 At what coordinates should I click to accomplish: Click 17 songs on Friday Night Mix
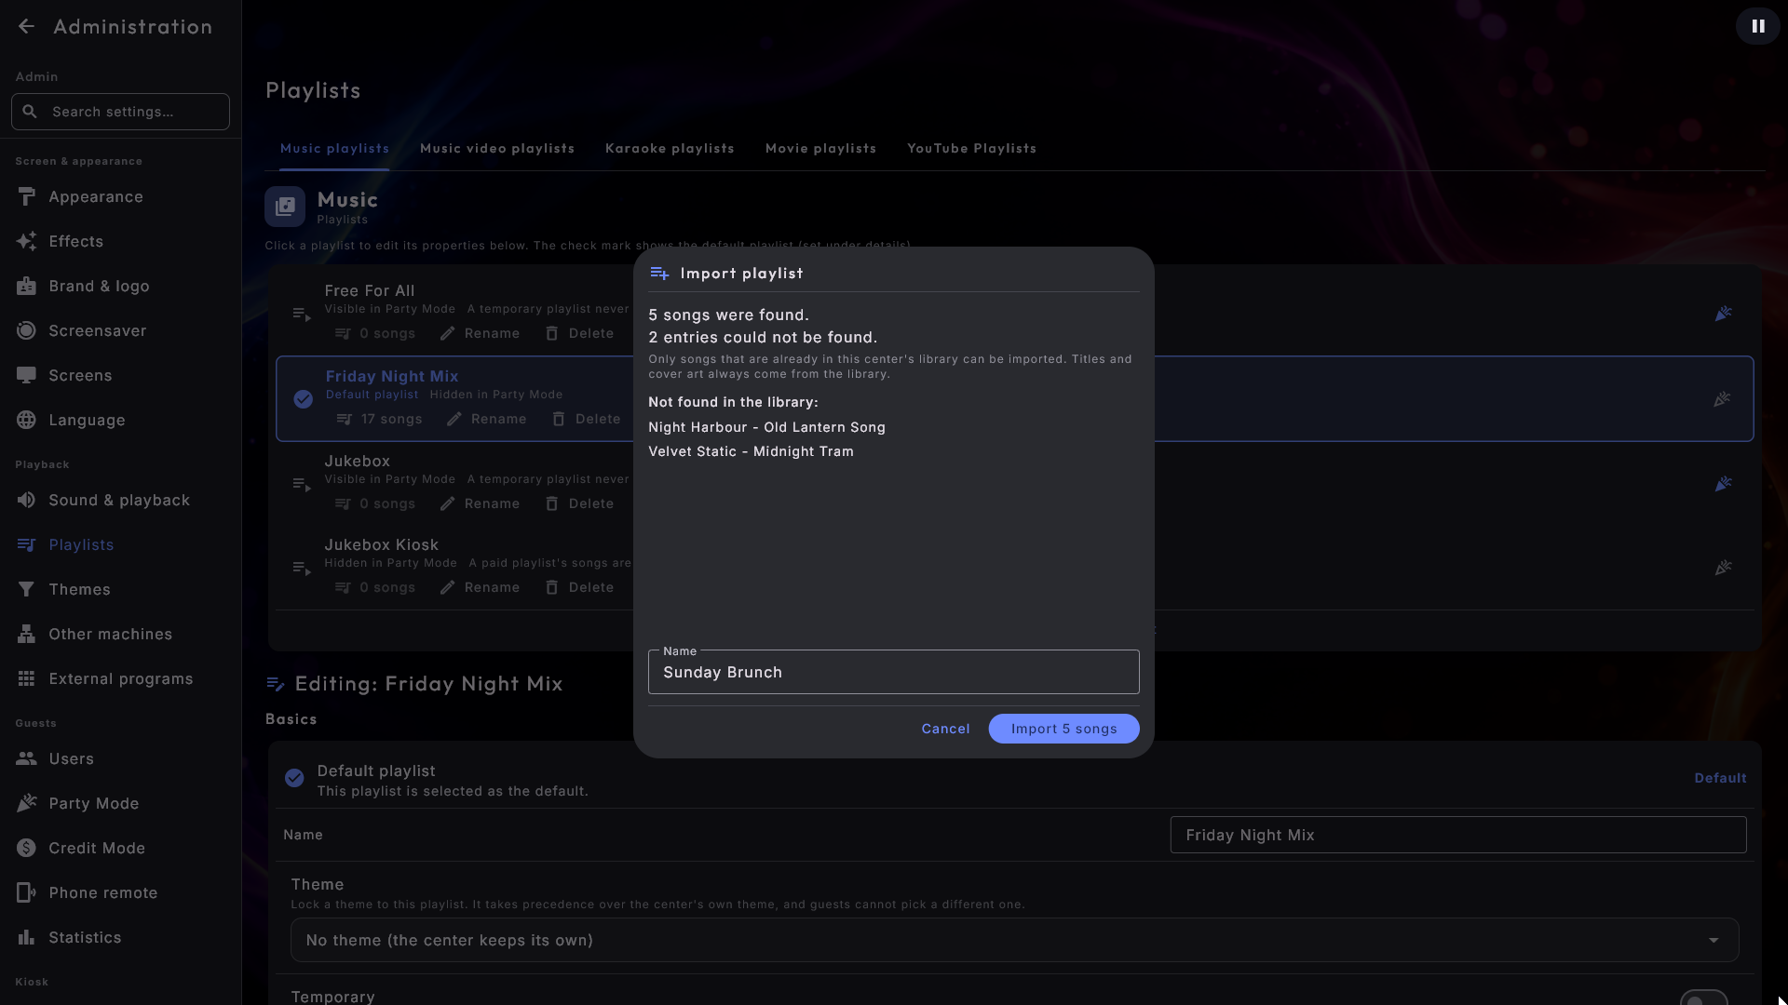(x=380, y=419)
